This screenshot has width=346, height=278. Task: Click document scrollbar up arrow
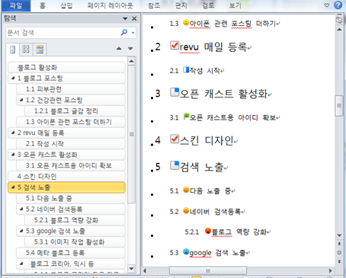click(x=339, y=30)
